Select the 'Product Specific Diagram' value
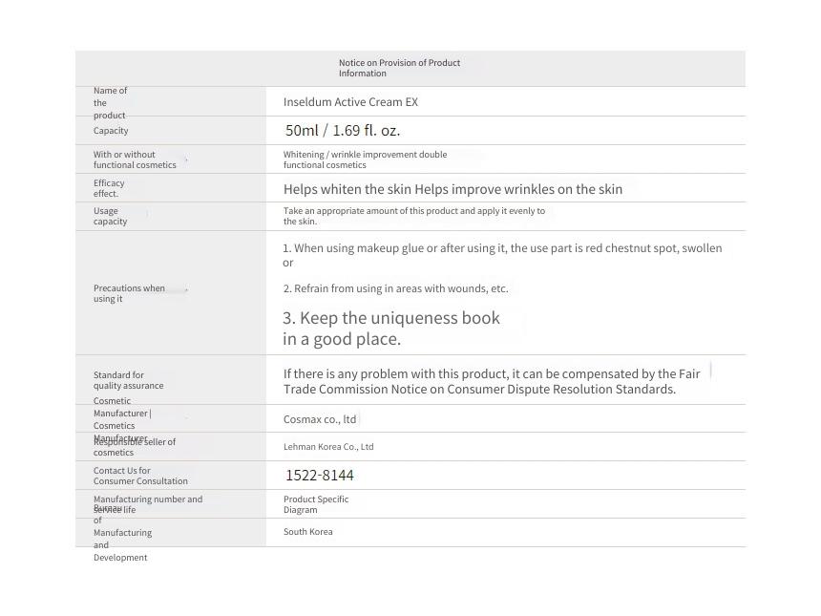Image resolution: width=821 pixels, height=616 pixels. coord(316,504)
